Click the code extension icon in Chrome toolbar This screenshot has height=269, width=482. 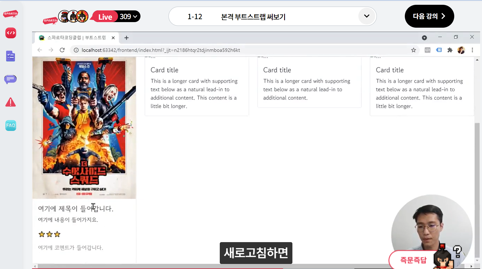click(x=428, y=50)
